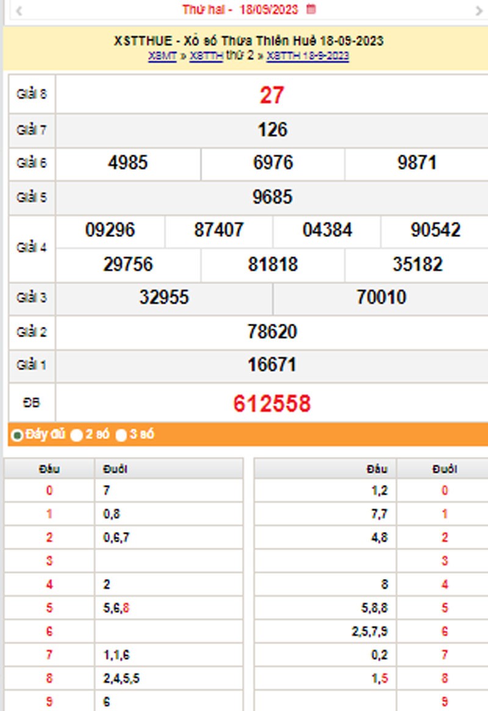Click the Giải 8 result 27
This screenshot has width=488, height=711.
[272, 95]
